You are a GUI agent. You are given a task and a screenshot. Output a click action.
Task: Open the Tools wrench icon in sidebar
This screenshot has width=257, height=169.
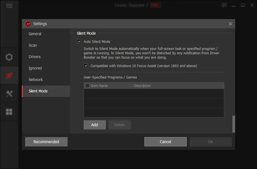pyautogui.click(x=9, y=94)
